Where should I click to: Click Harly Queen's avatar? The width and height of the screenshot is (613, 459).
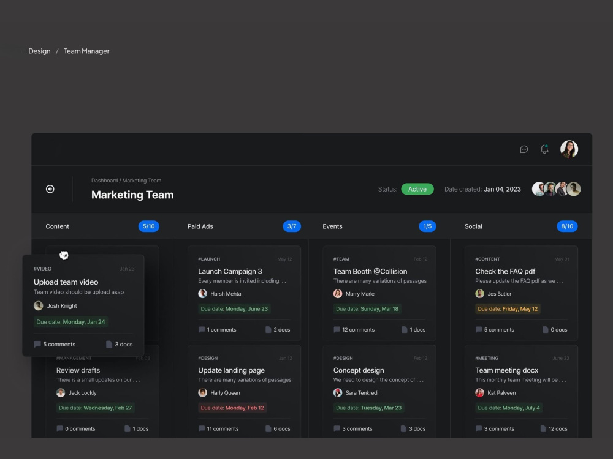point(202,393)
